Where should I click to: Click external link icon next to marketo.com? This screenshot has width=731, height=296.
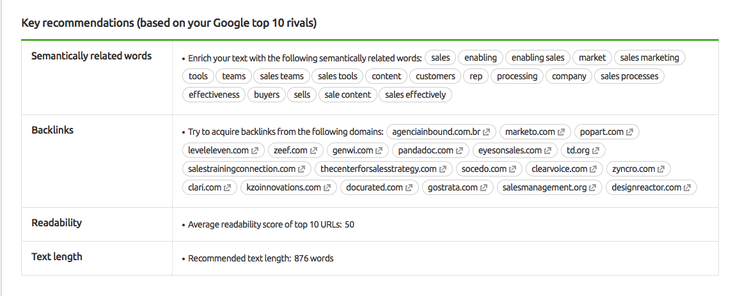click(561, 132)
